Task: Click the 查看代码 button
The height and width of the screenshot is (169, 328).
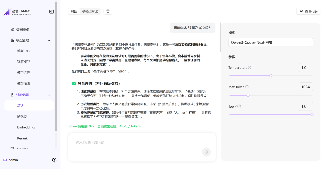Action: pyautogui.click(x=308, y=11)
